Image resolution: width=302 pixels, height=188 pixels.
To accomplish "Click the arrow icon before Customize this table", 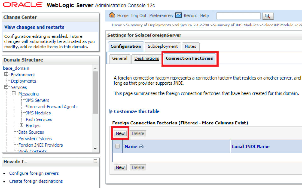I will pos(111,111).
